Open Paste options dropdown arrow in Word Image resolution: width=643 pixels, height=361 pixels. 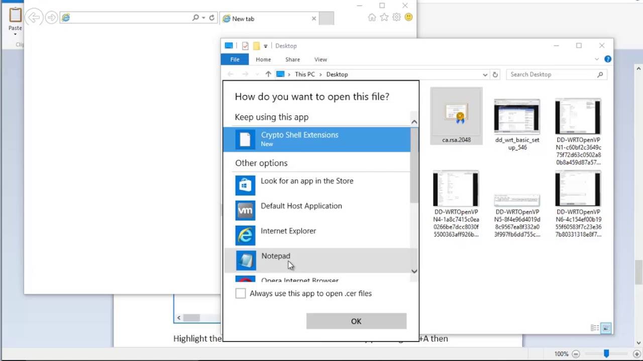click(x=15, y=35)
